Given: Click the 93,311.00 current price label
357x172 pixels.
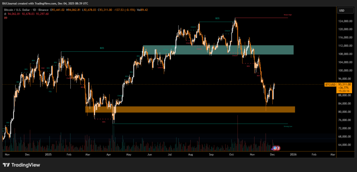Looking at the screenshot, I should coord(344,84).
